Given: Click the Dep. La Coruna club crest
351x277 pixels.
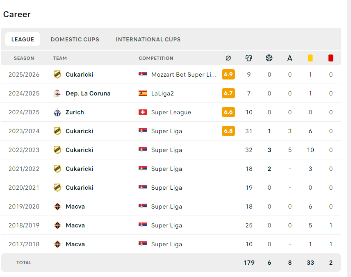Looking at the screenshot, I should coord(57,93).
